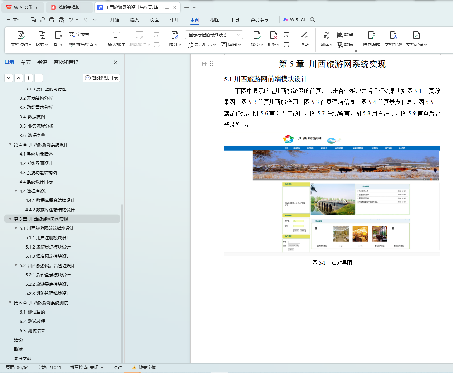Click the Print icon in quick access bar

(52, 20)
